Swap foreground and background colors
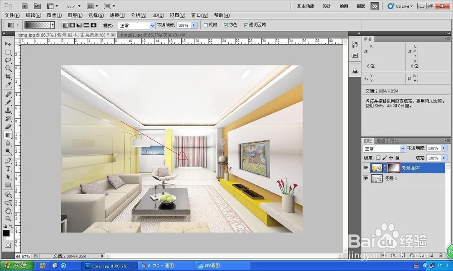The image size is (453, 271). coord(11,226)
